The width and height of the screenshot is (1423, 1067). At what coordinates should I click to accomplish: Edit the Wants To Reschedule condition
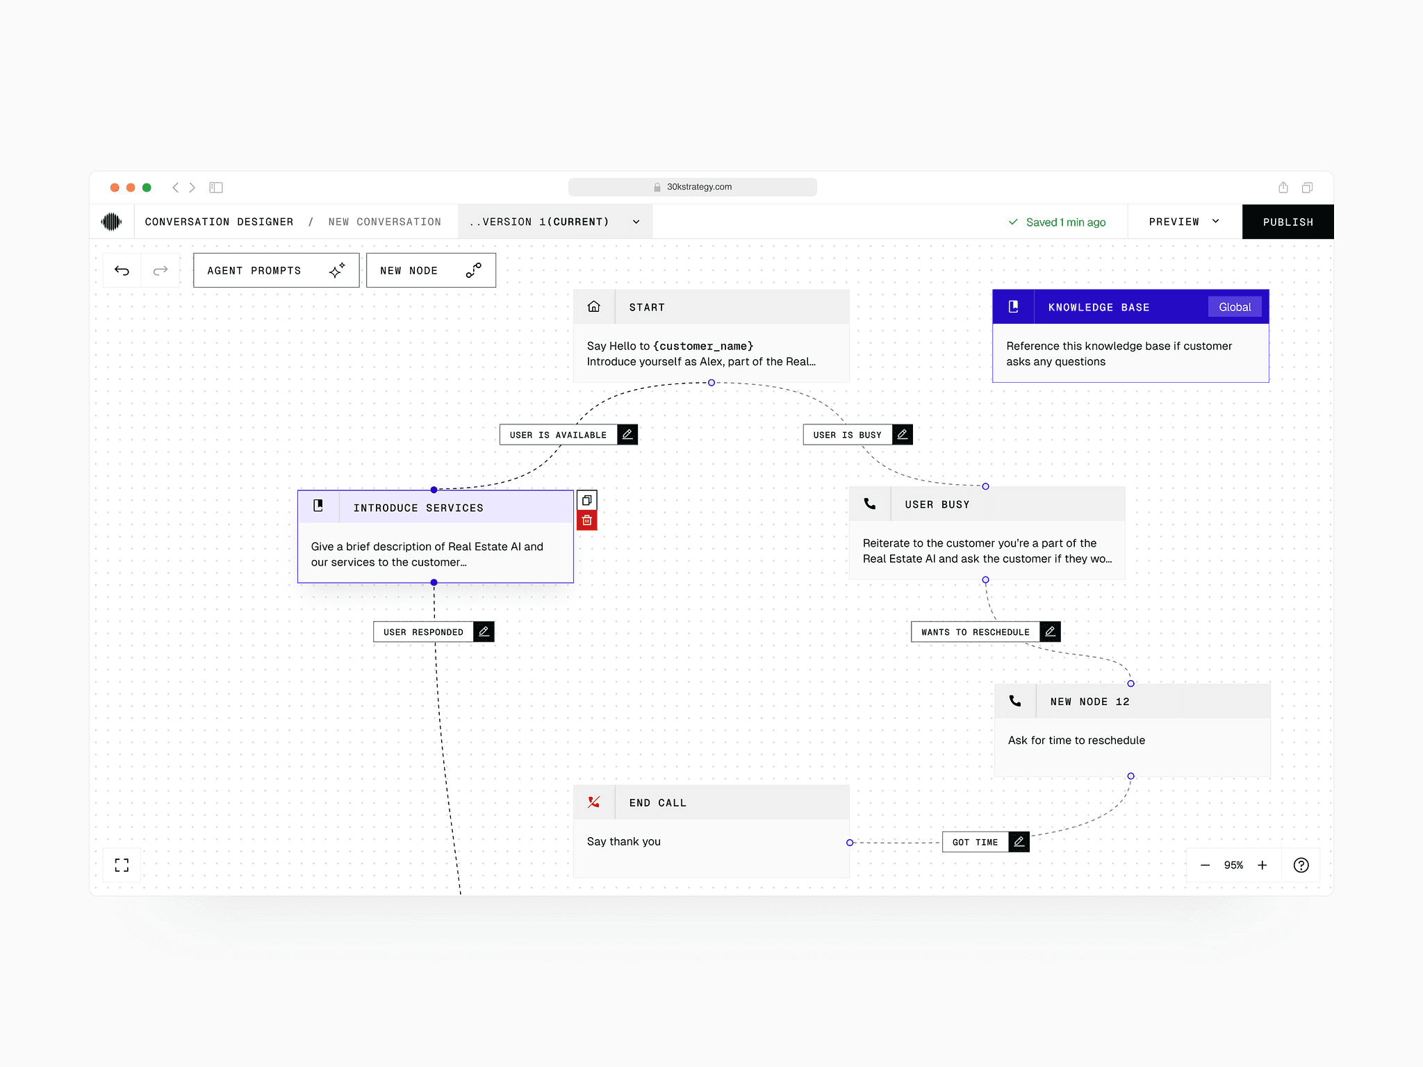1051,631
